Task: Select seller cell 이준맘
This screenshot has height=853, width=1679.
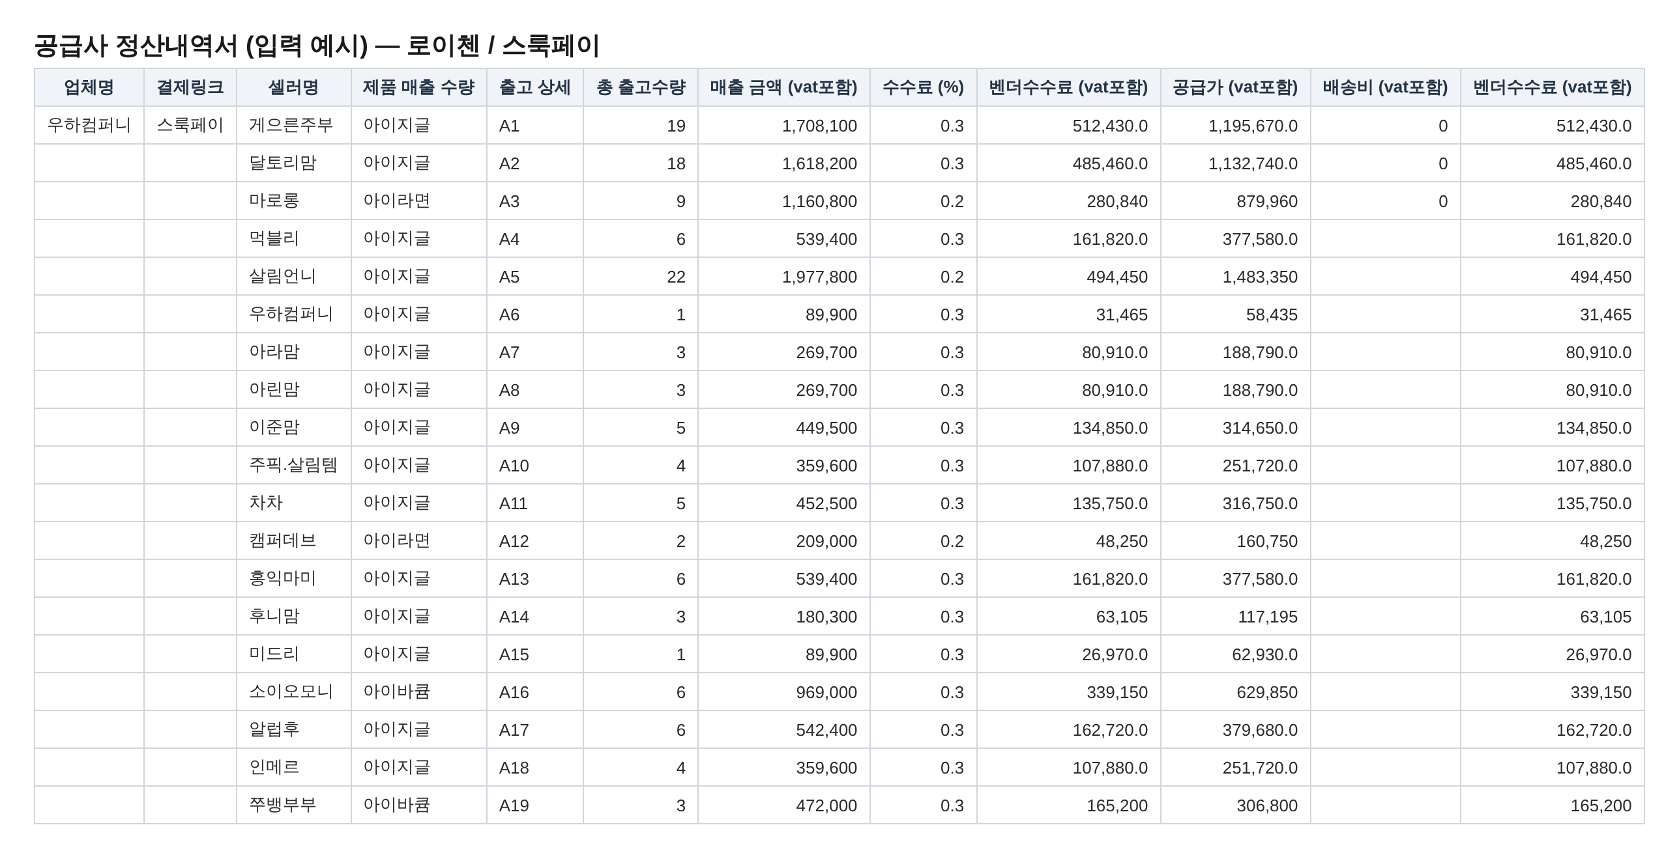Action: coord(294,427)
